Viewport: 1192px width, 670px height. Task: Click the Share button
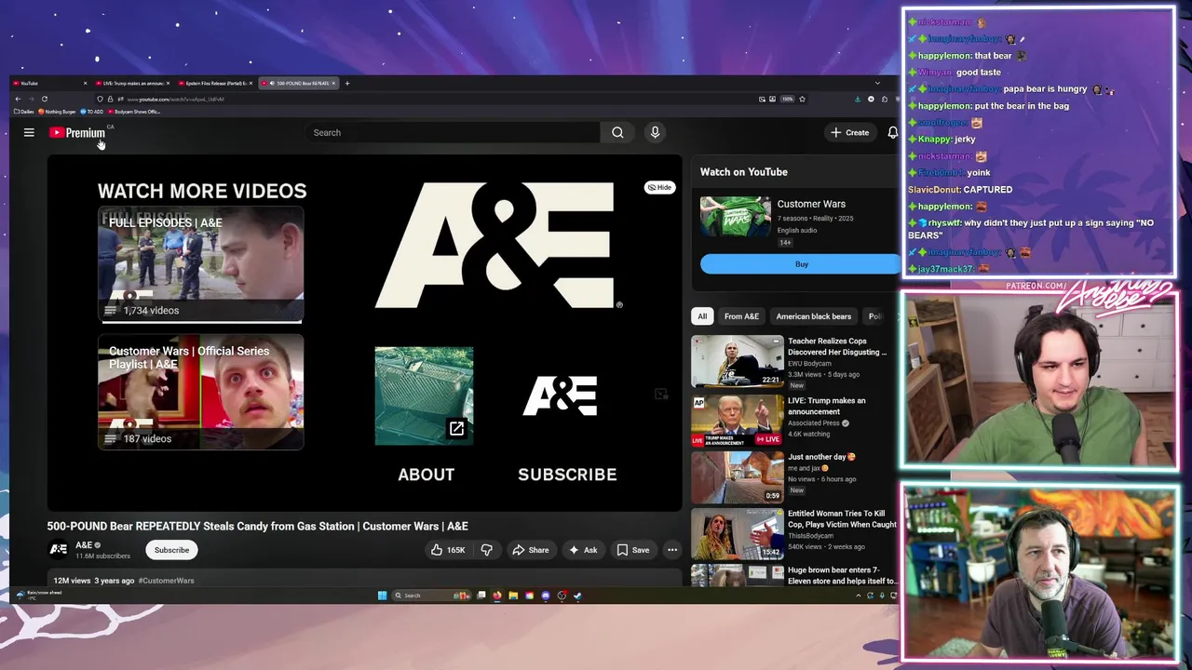pyautogui.click(x=531, y=550)
